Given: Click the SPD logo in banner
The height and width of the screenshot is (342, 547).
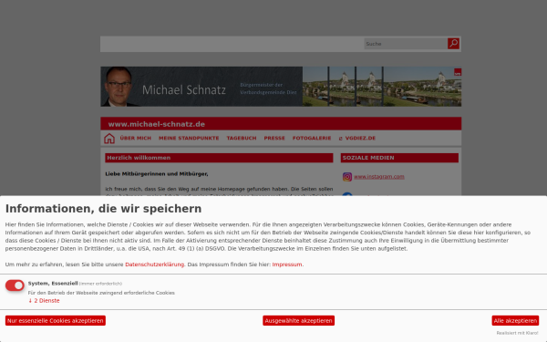Looking at the screenshot, I should click(458, 72).
